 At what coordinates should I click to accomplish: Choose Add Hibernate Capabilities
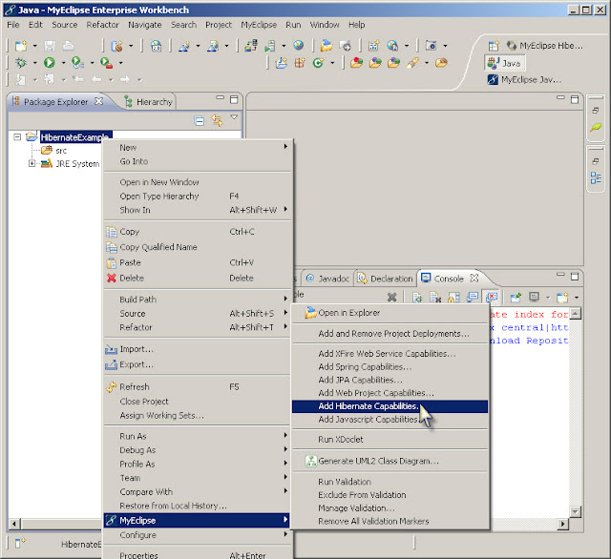(390, 406)
